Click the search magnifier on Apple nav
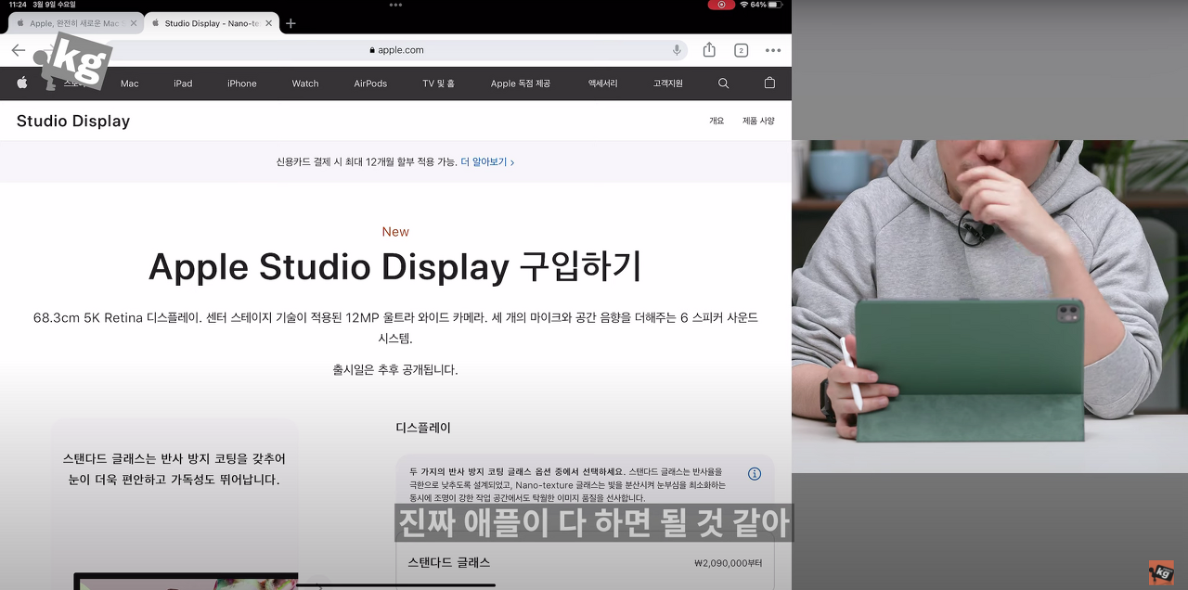This screenshot has height=590, width=1188. (x=724, y=83)
